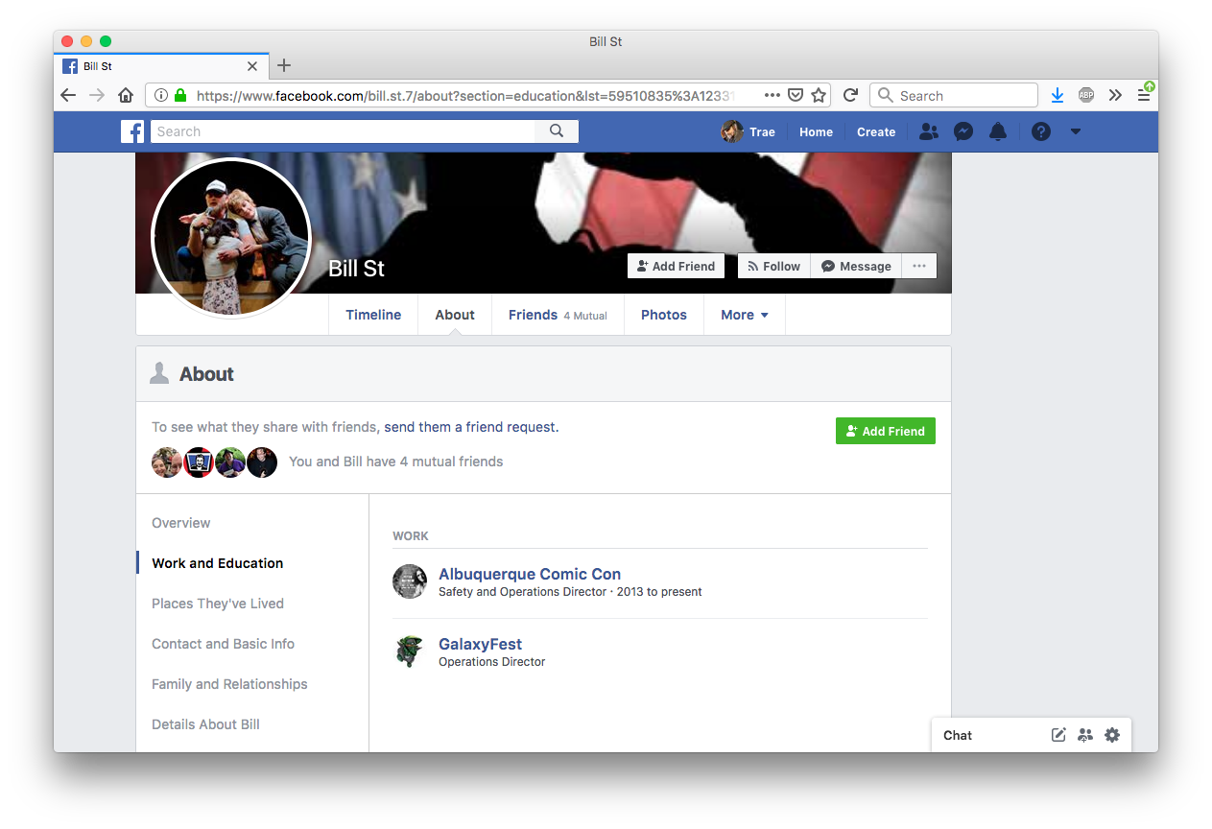Click Bill St's profile picture

[x=231, y=237]
